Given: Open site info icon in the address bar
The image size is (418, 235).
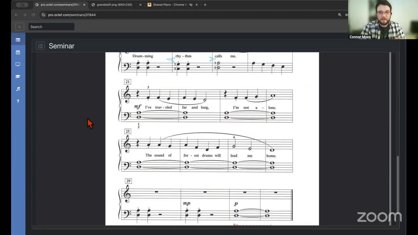Looking at the screenshot, I should [43, 15].
